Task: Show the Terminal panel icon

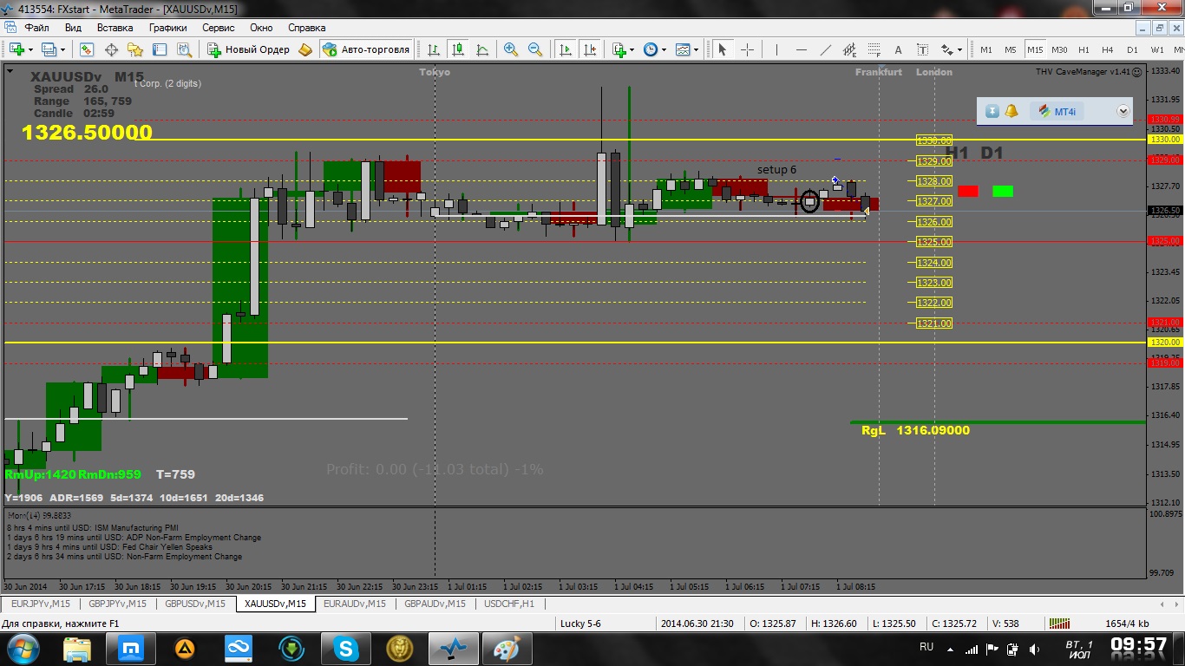Action: pyautogui.click(x=160, y=49)
